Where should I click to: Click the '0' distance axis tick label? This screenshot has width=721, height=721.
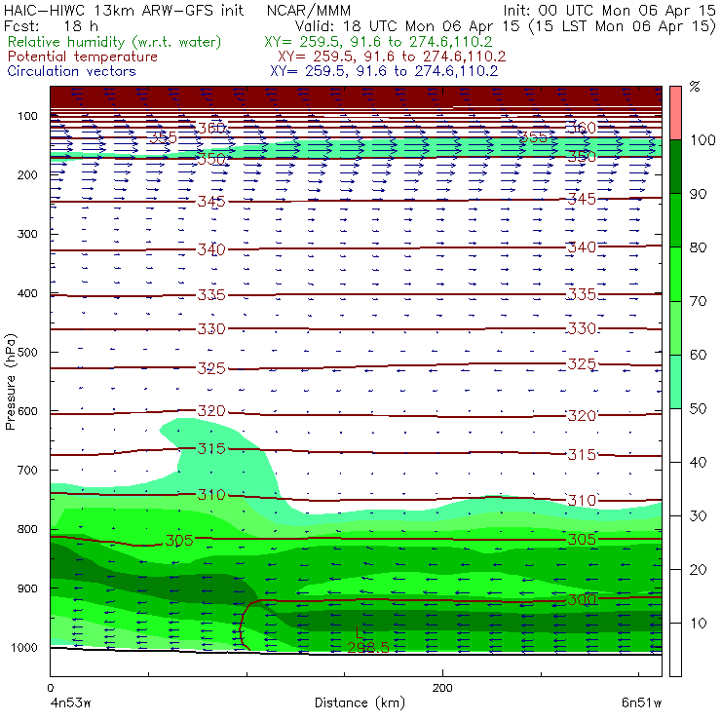[50, 688]
